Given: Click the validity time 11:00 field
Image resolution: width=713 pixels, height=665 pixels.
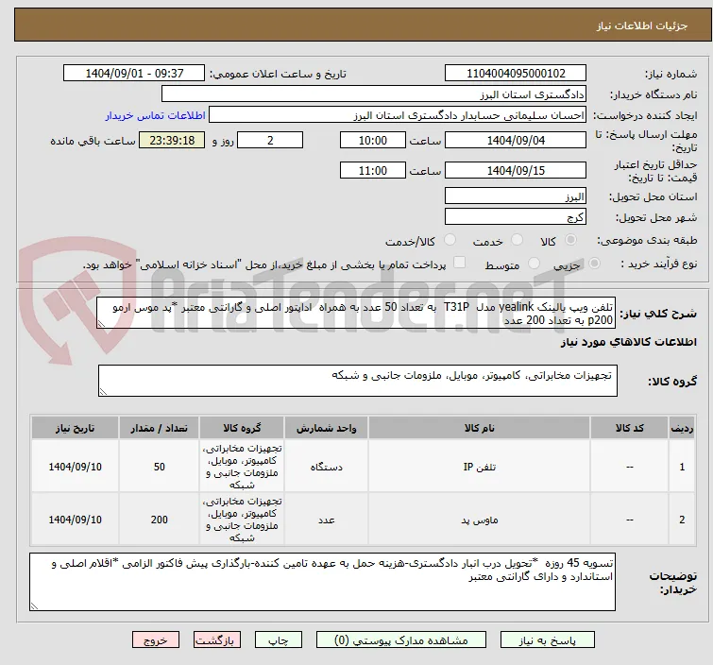Looking at the screenshot, I should pyautogui.click(x=372, y=171).
